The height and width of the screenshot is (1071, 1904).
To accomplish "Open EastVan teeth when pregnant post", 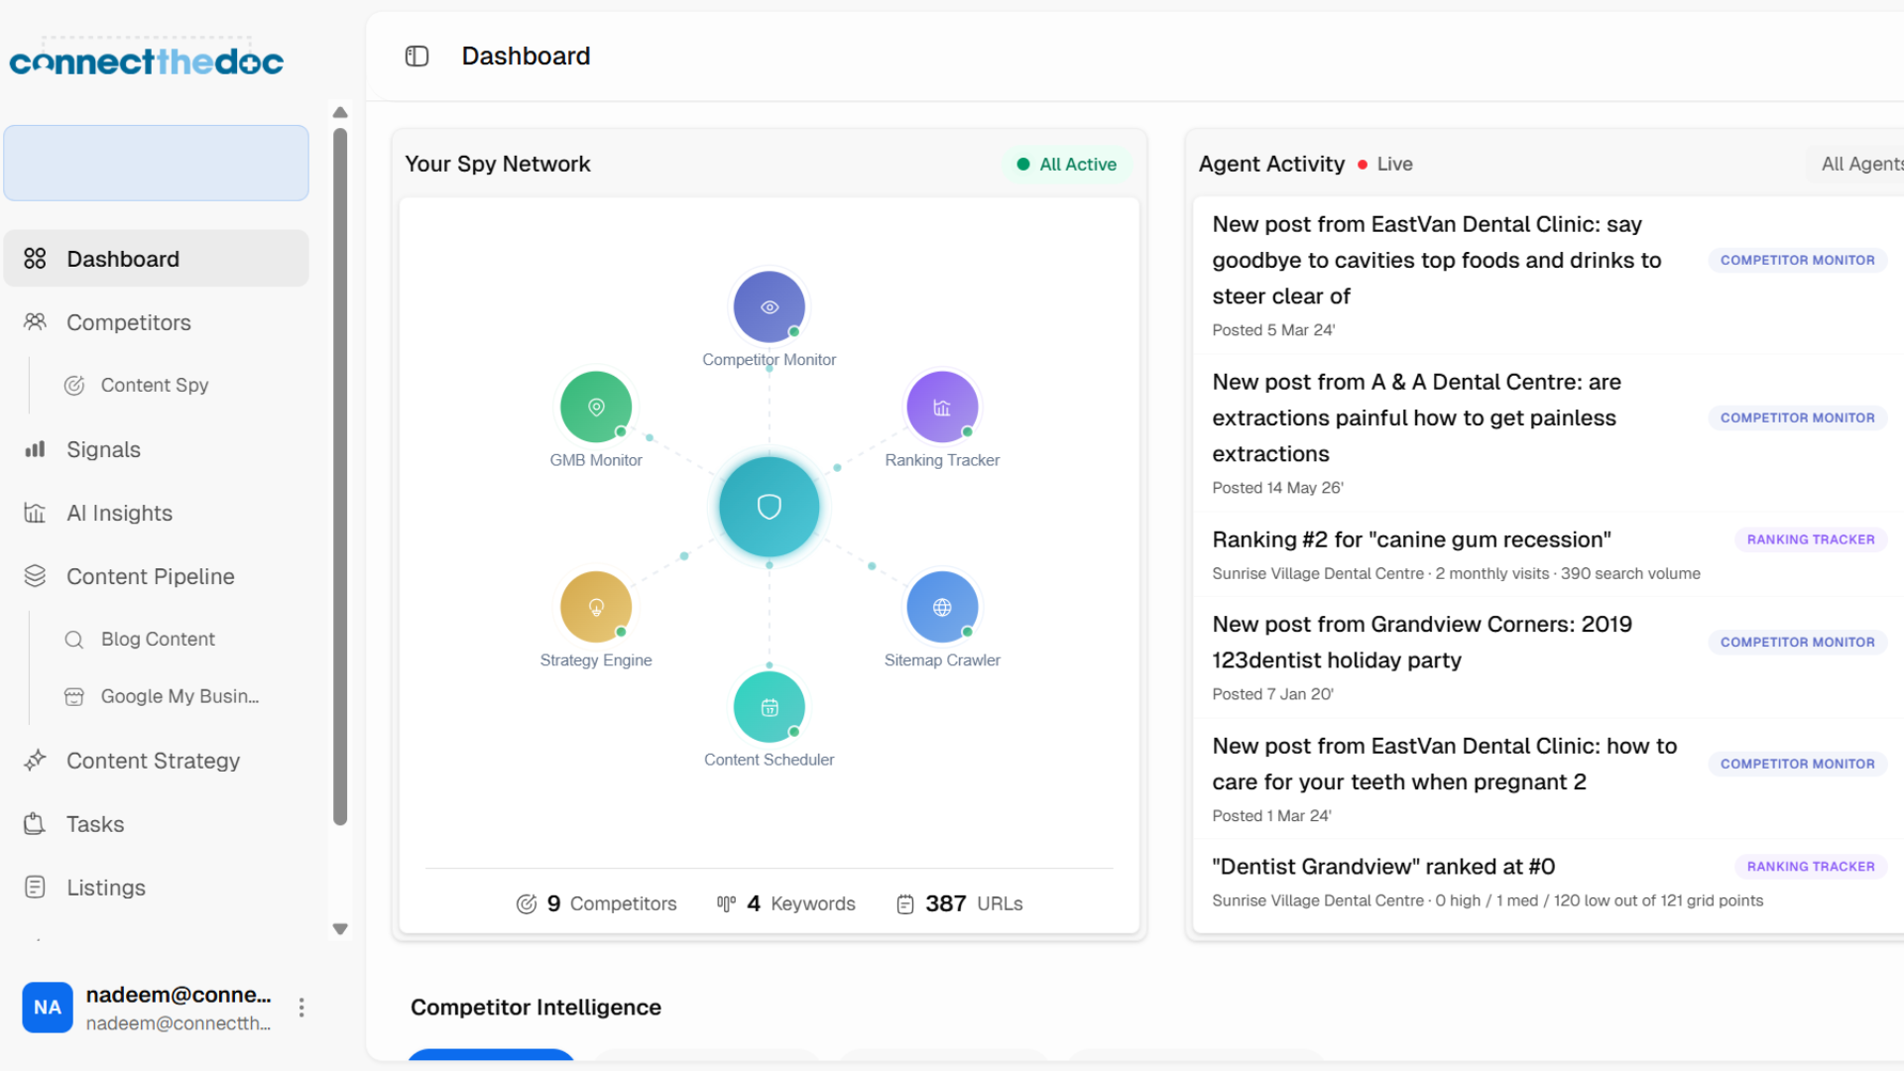I will (x=1548, y=779).
